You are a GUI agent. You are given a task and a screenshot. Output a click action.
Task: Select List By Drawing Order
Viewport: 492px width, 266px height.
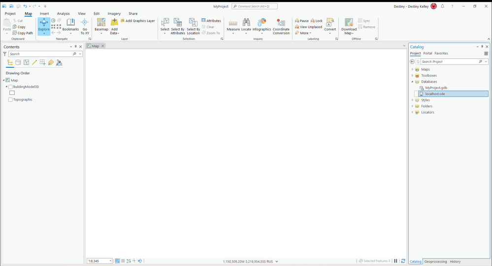click(x=10, y=62)
